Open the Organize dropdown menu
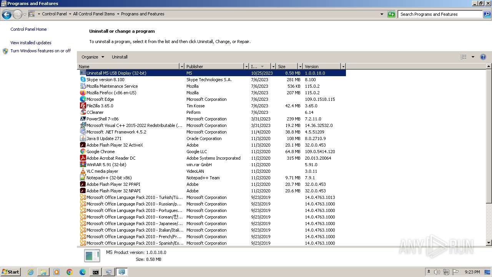The image size is (492, 277). tap(93, 57)
